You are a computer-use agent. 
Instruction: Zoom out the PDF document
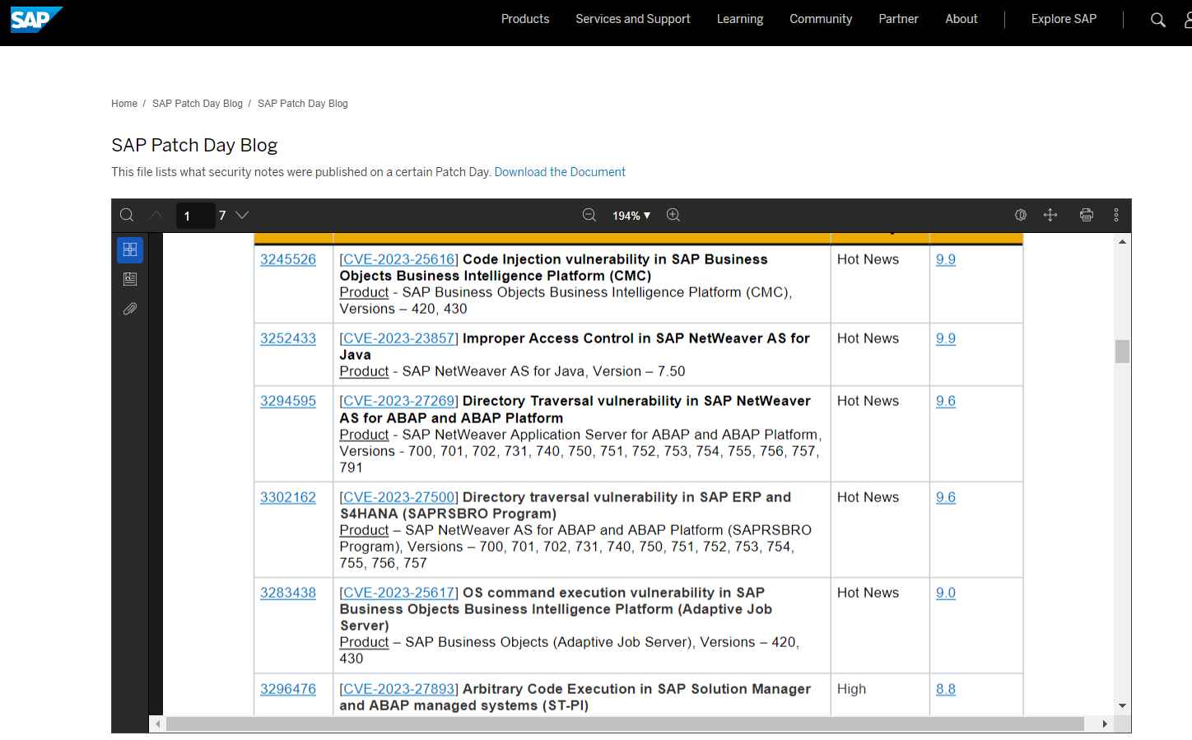point(589,215)
